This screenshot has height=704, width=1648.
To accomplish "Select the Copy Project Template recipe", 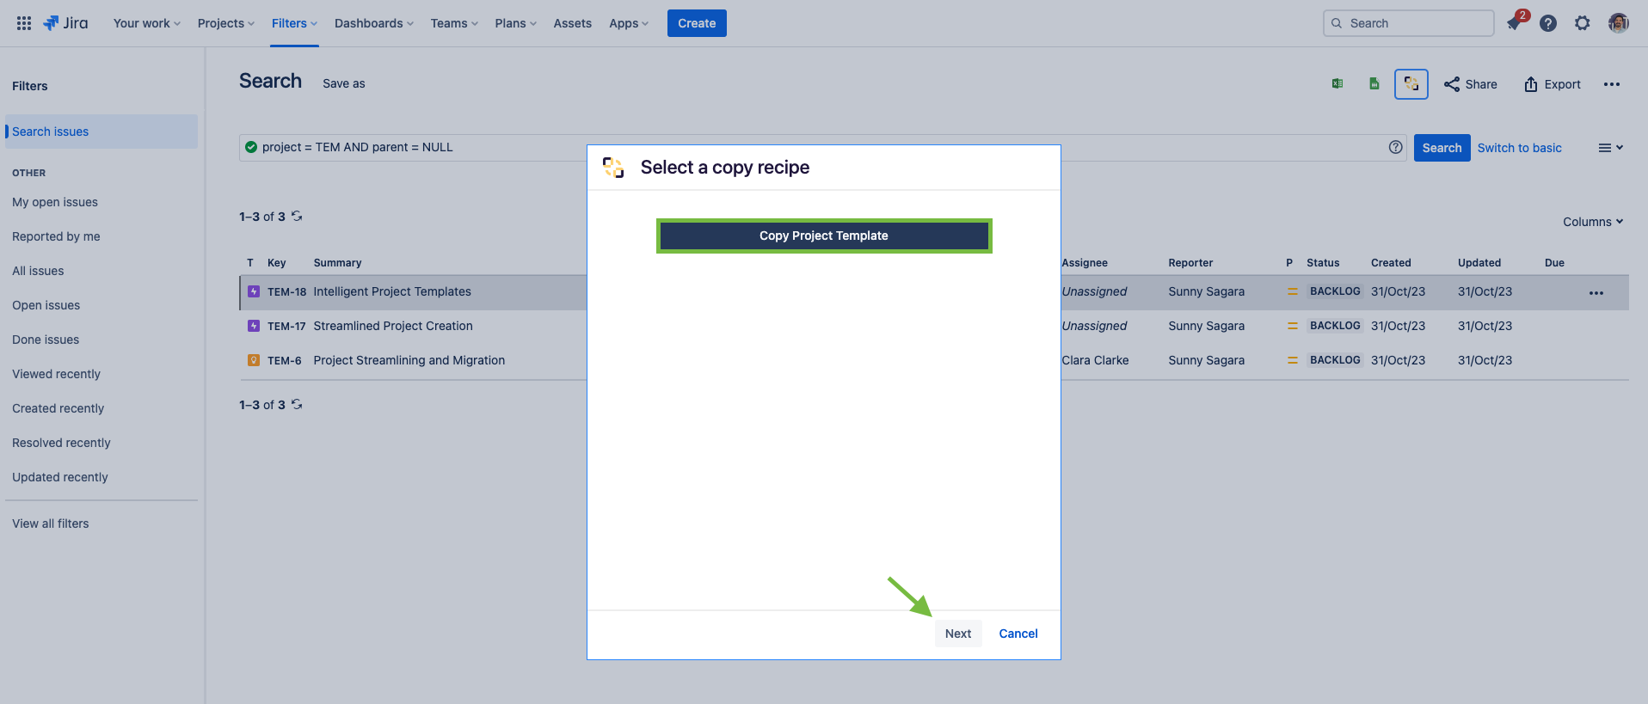I will pyautogui.click(x=824, y=236).
